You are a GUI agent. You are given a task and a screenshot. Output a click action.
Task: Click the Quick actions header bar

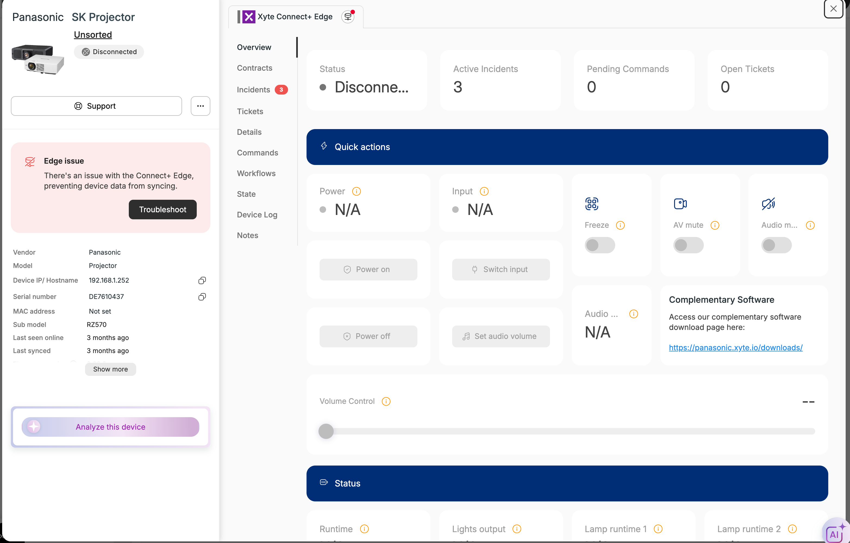(x=567, y=147)
